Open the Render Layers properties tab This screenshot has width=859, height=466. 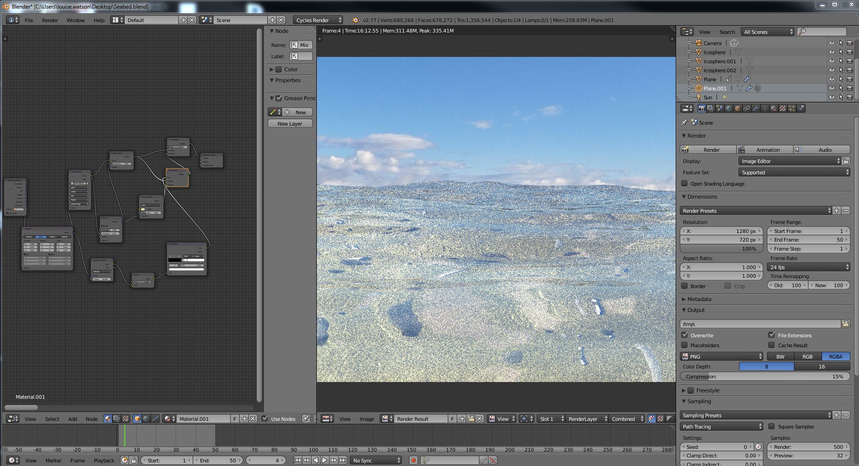point(710,108)
